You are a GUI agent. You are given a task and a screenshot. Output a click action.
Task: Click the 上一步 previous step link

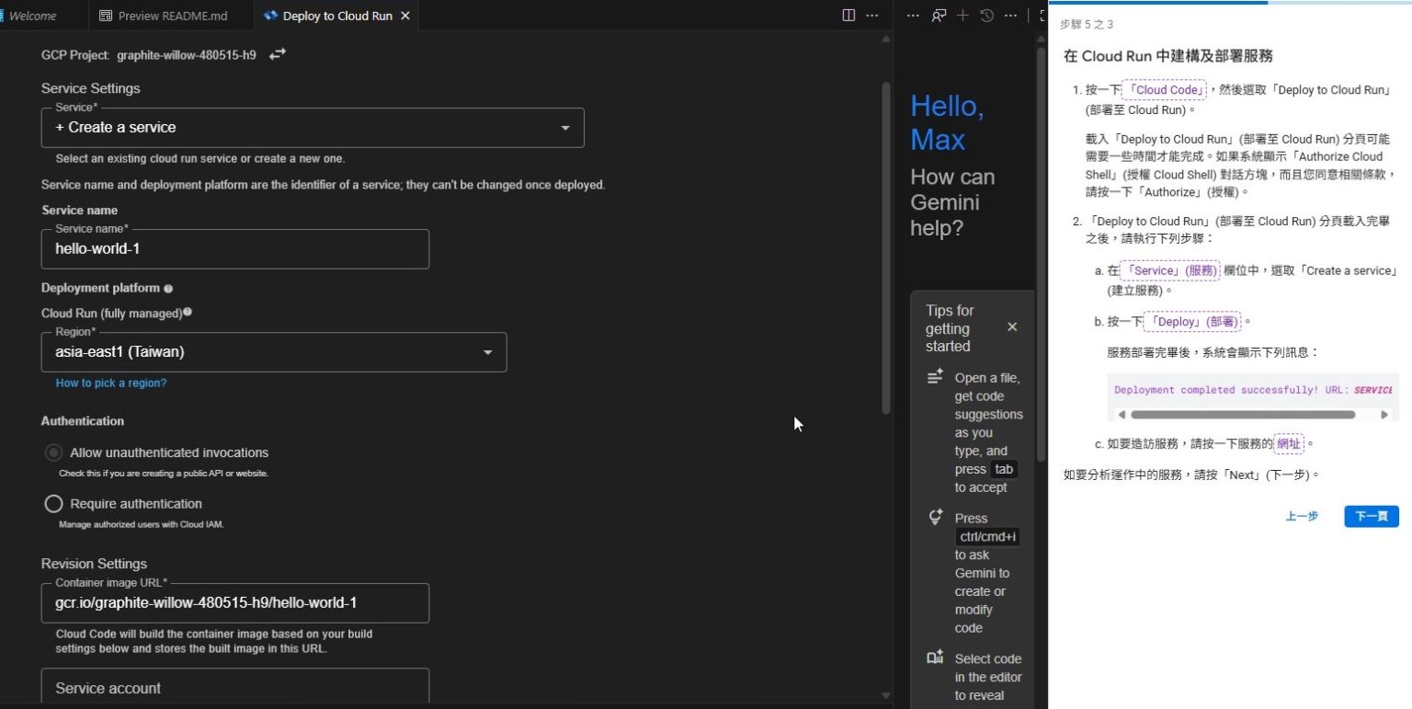pos(1302,517)
